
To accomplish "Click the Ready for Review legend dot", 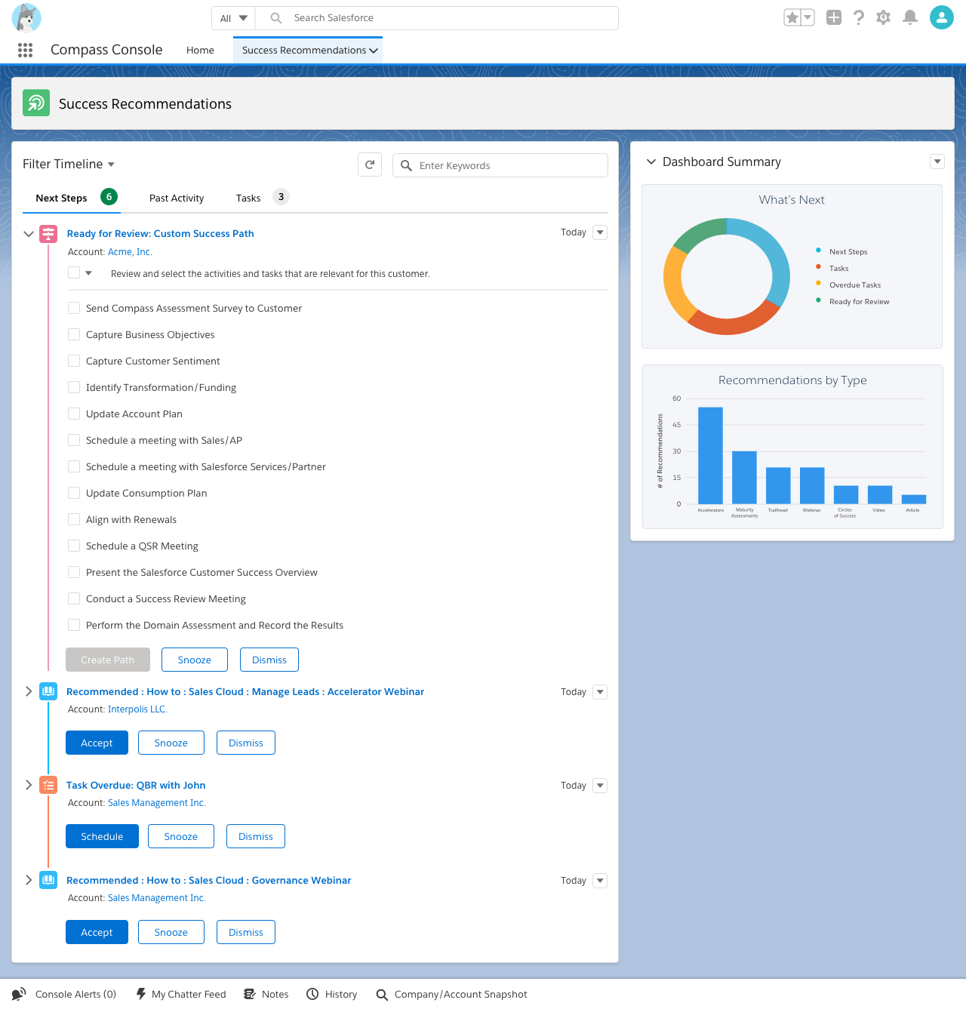I will [x=818, y=300].
